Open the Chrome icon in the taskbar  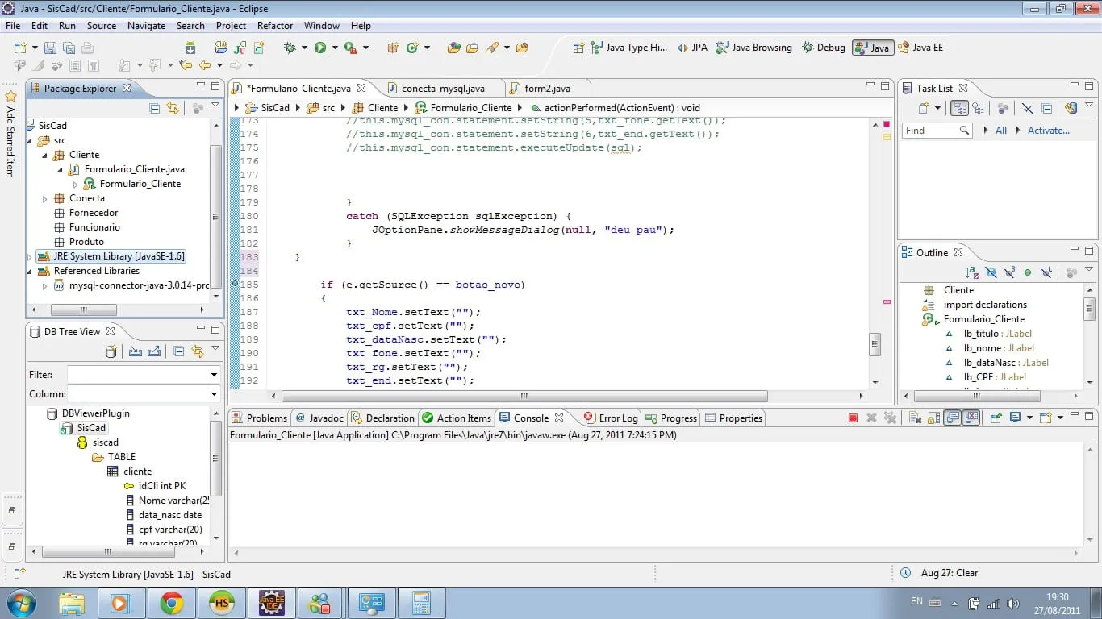point(171,602)
